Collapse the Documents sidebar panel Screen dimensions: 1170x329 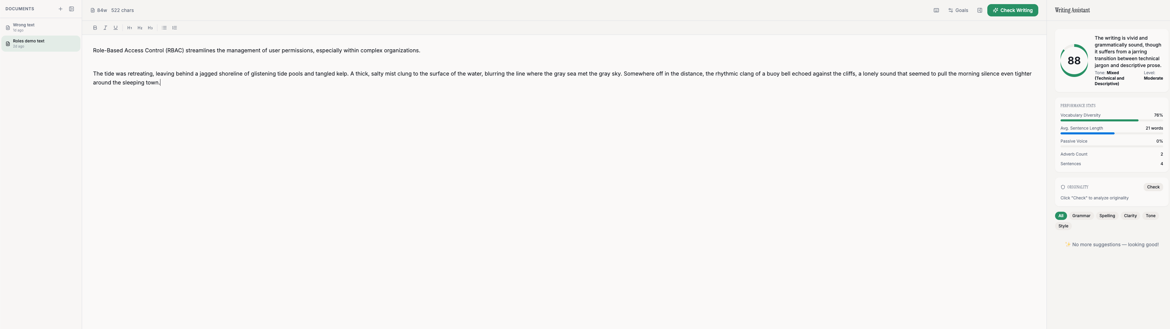(71, 9)
